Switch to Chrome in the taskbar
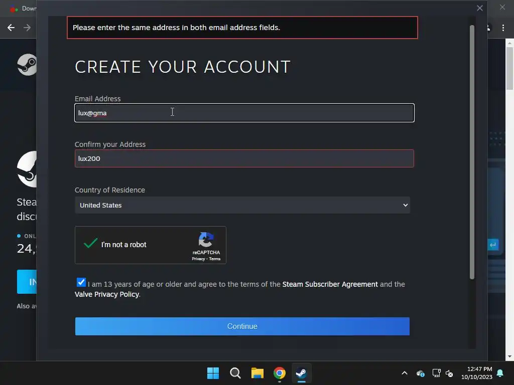Screen dimensions: 514x385 (280, 373)
